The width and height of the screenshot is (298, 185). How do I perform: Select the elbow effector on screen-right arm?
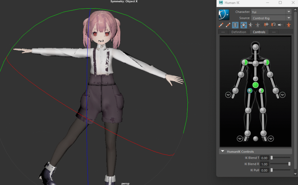tap(270, 75)
